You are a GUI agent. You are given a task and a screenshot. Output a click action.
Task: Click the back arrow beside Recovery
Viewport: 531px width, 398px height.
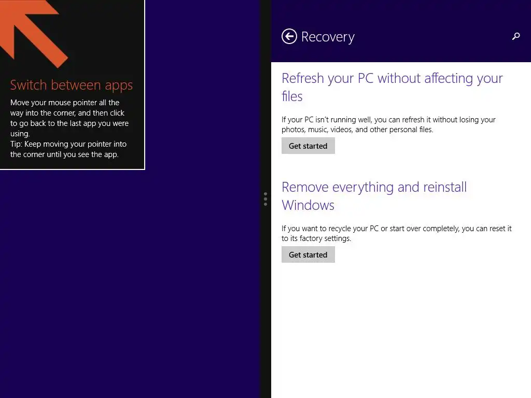click(x=289, y=37)
